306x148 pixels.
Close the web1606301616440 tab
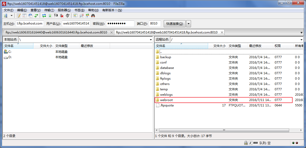[x=112, y=32]
